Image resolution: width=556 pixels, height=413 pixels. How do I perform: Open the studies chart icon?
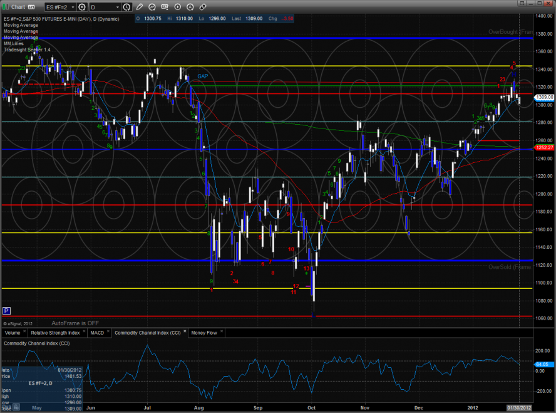[152, 7]
